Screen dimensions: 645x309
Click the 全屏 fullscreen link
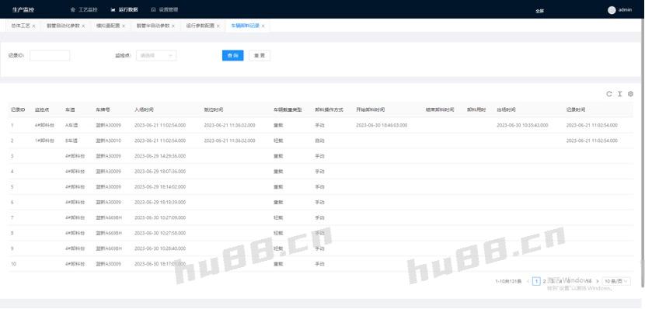click(x=539, y=11)
